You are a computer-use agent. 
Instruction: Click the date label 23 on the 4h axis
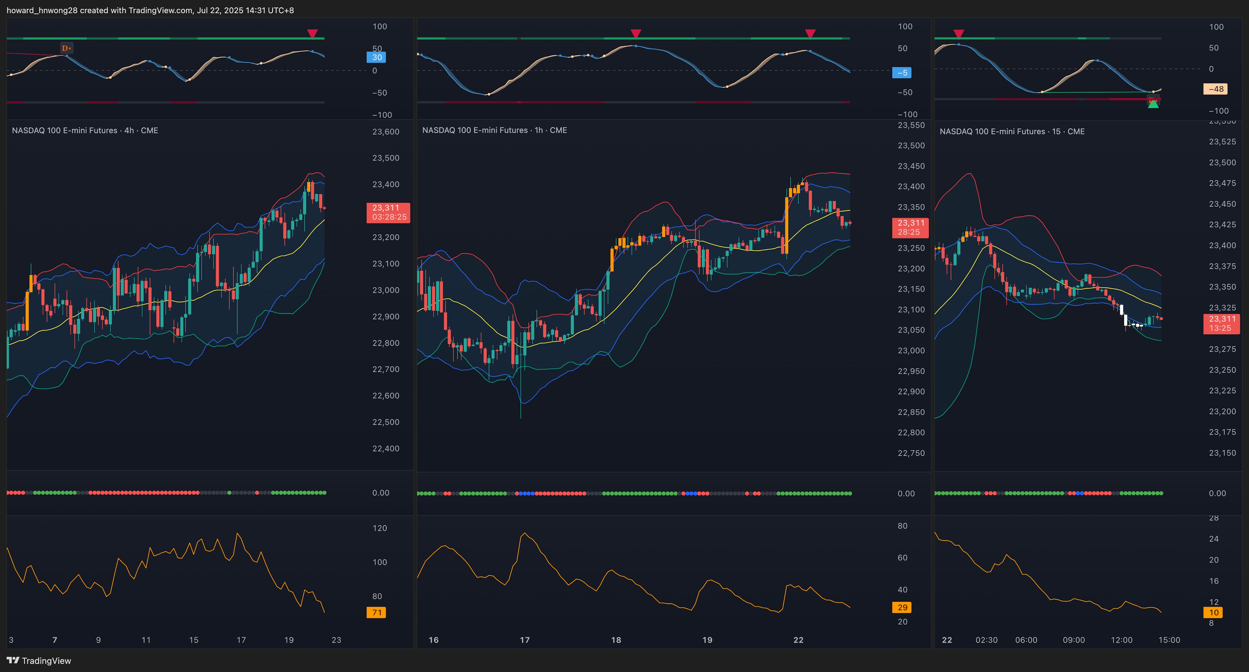337,640
